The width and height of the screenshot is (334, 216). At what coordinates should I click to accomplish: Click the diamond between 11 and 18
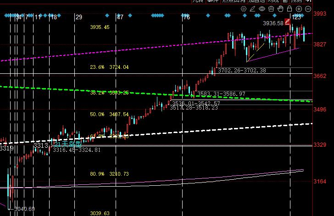tap(45, 15)
